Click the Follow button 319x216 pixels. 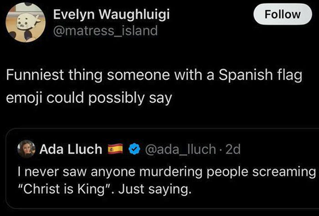(x=283, y=14)
